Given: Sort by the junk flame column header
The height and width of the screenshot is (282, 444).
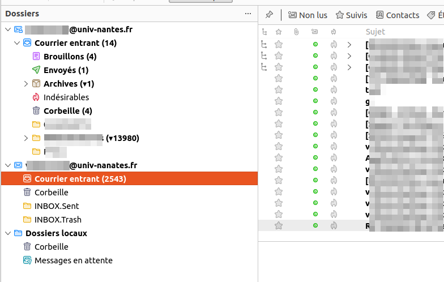Looking at the screenshot, I should tap(334, 32).
